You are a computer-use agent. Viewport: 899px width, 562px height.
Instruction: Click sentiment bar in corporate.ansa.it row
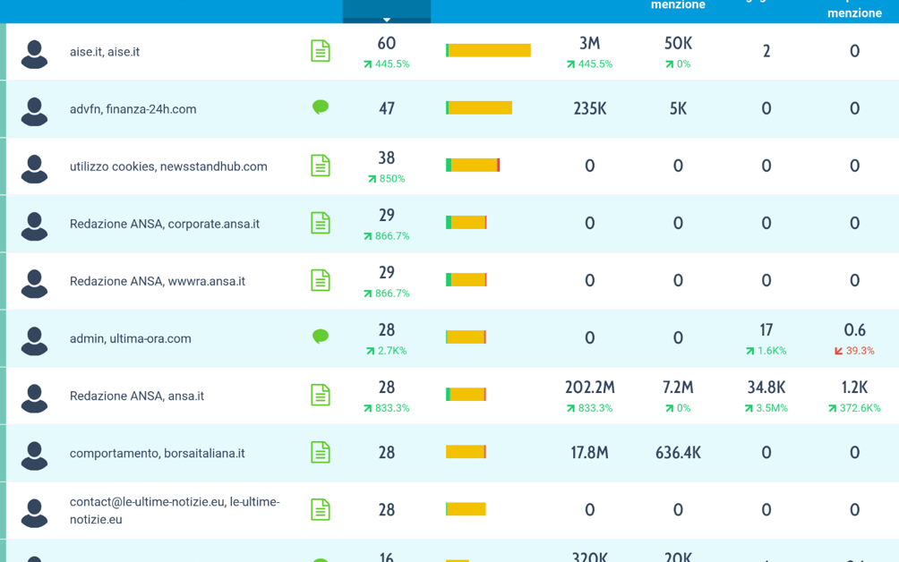[x=467, y=222]
